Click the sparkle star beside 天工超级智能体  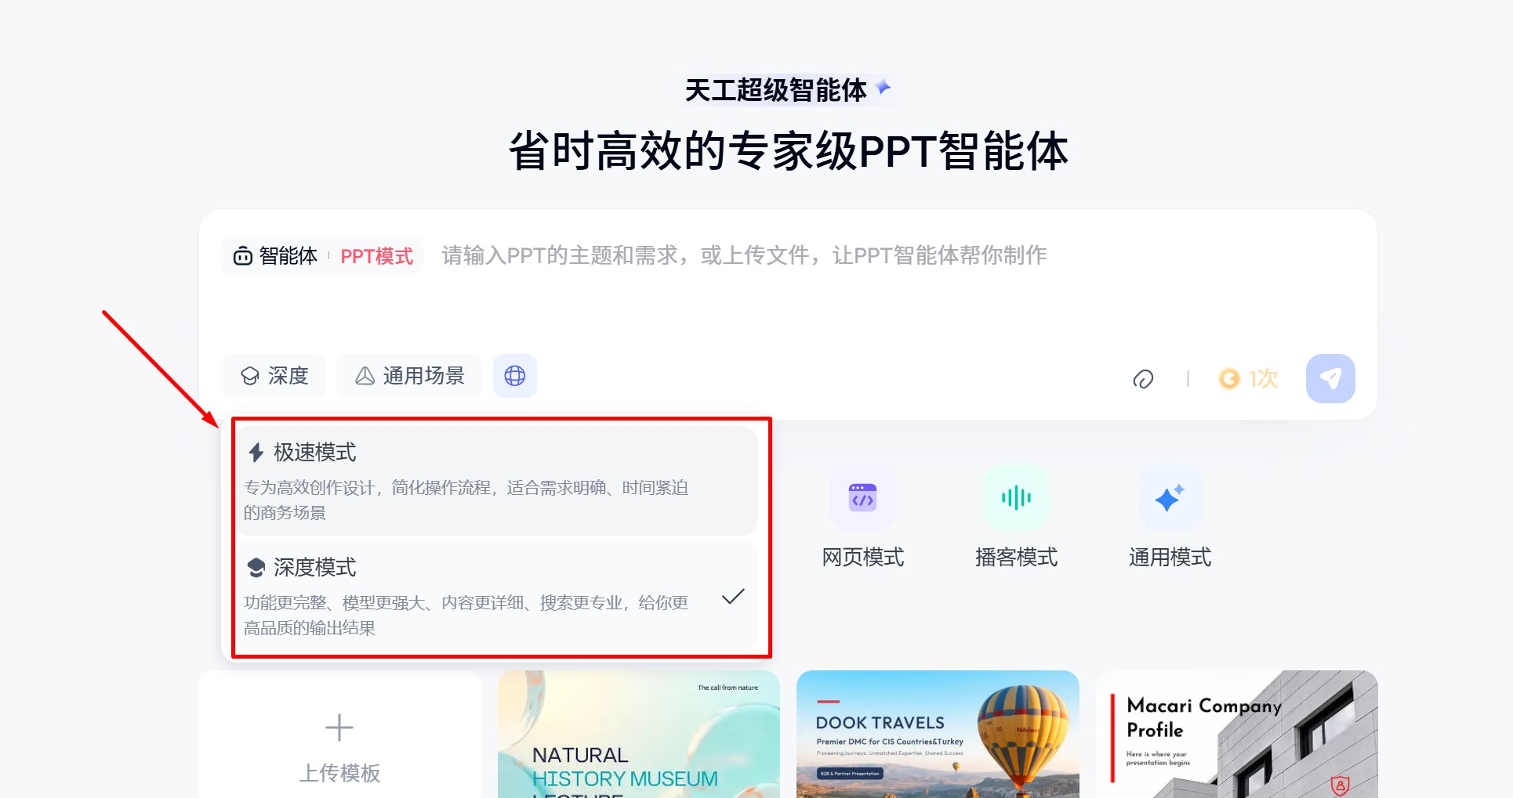883,87
